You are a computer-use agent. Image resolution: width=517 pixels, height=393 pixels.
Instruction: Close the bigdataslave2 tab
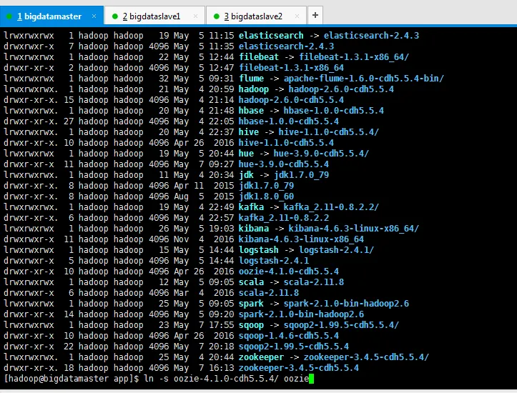click(297, 16)
